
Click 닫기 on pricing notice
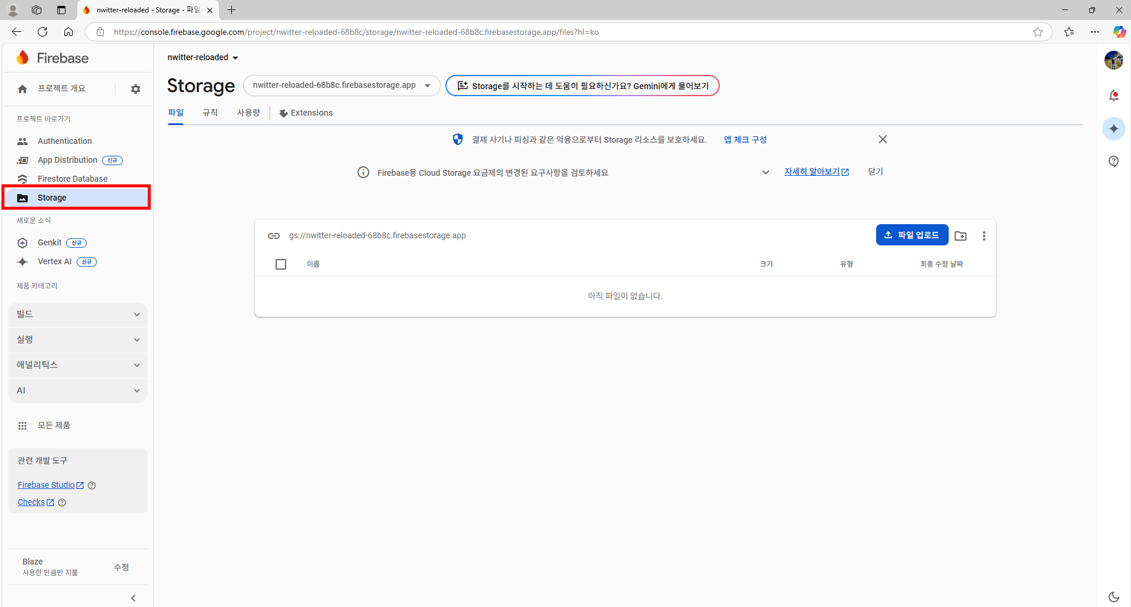point(876,172)
